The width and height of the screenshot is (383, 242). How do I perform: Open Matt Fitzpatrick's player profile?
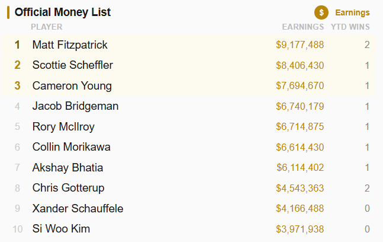(70, 44)
